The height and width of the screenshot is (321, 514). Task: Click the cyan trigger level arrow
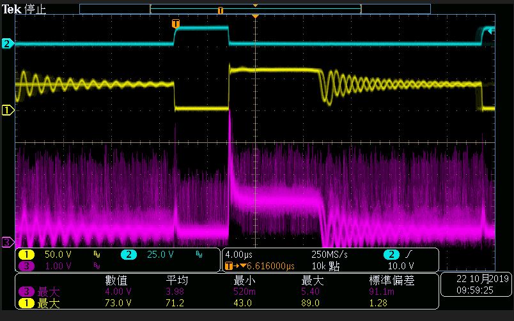click(491, 31)
